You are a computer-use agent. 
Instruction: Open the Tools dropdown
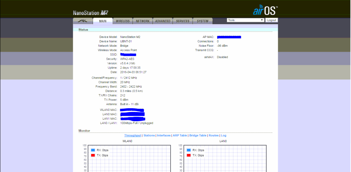[x=246, y=20]
